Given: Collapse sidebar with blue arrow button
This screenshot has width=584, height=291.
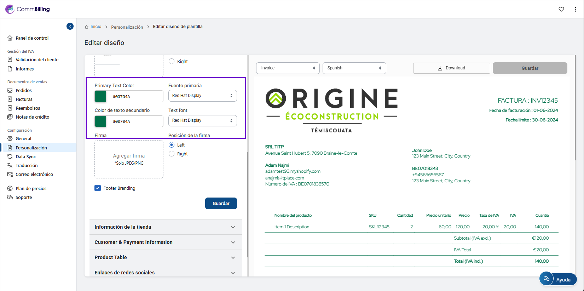Looking at the screenshot, I should point(70,26).
